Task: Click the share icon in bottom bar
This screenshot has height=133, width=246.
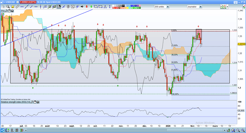Action: (3, 130)
